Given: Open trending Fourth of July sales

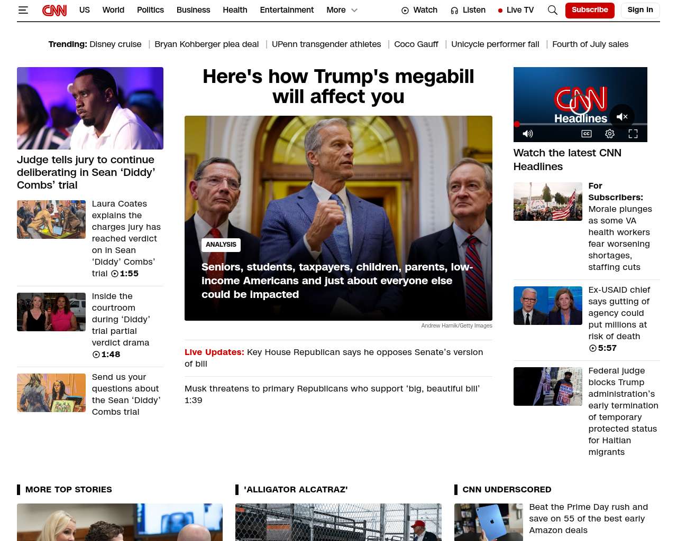Looking at the screenshot, I should click(x=590, y=44).
